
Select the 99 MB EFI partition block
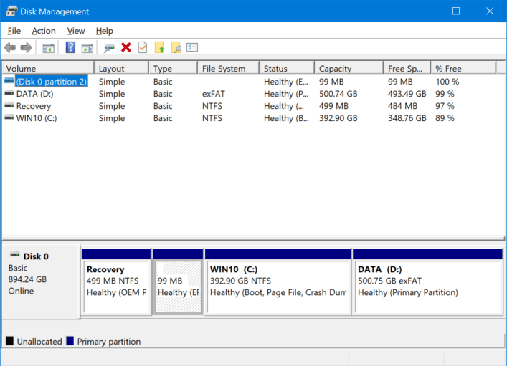tap(178, 281)
